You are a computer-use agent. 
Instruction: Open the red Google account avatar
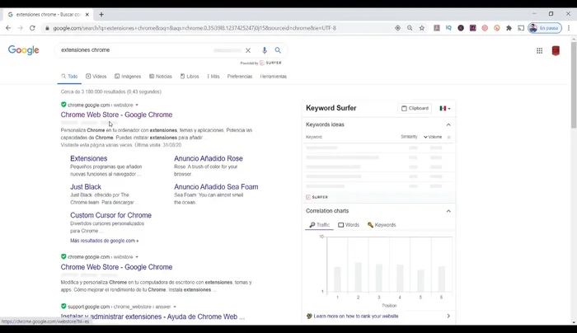[x=556, y=51]
